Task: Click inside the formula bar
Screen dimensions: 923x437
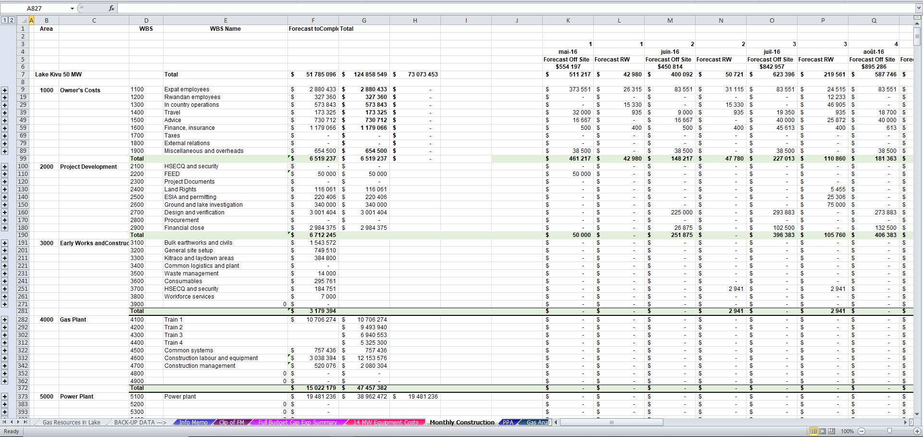Action: point(337,8)
